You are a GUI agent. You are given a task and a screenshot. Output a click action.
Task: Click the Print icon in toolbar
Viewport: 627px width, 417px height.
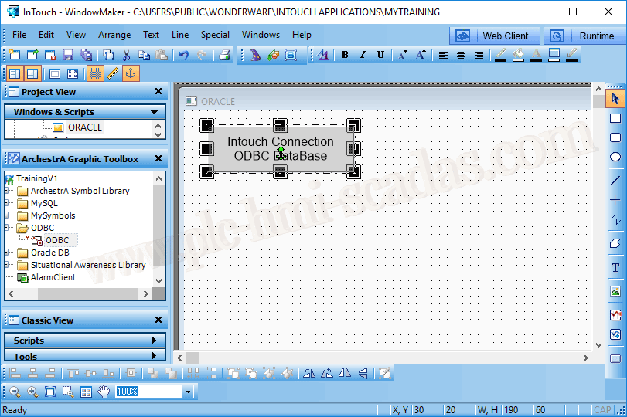point(224,55)
